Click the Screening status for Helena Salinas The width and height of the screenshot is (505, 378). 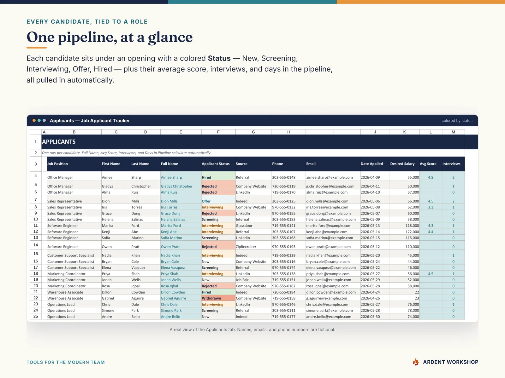218,220
